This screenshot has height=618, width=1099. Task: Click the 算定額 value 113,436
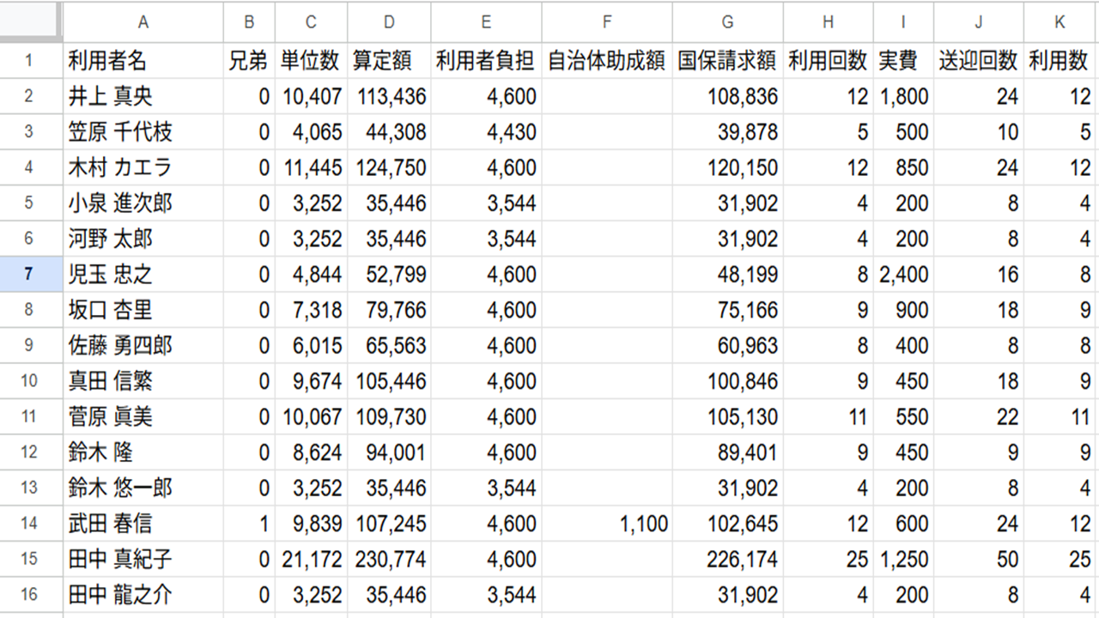pyautogui.click(x=390, y=97)
